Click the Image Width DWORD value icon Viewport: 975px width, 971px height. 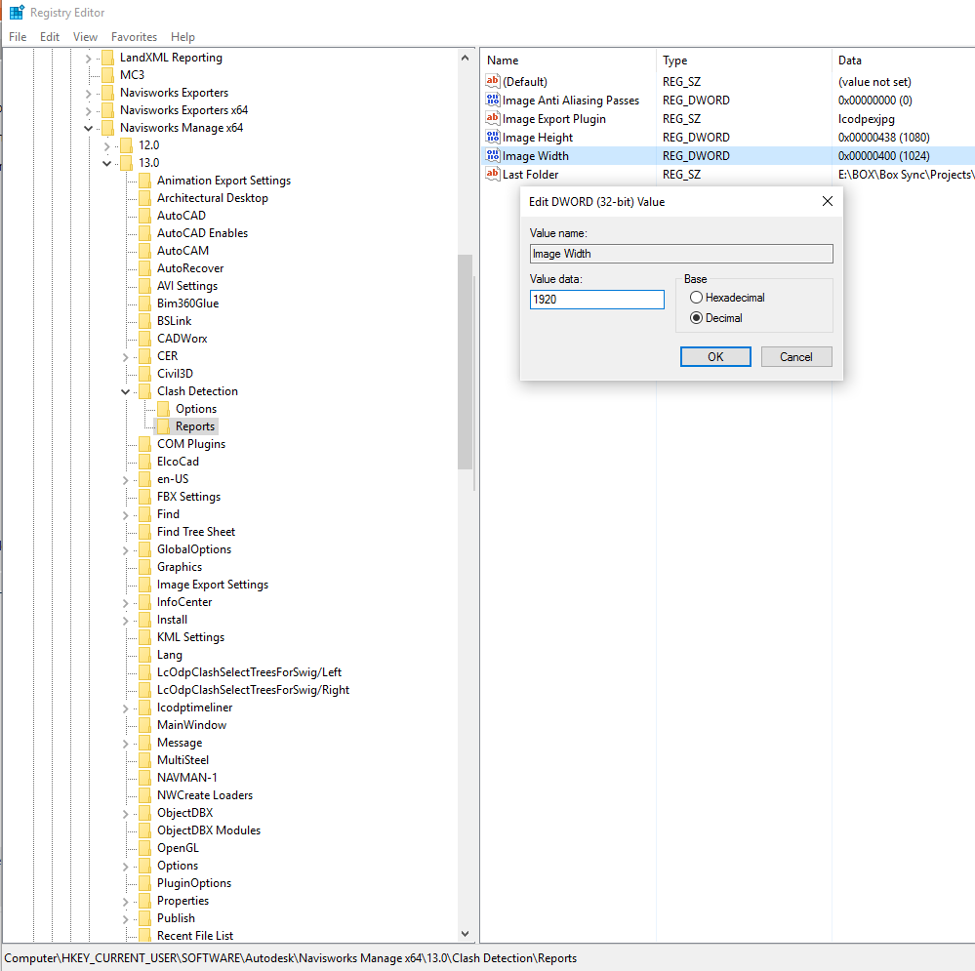[x=493, y=155]
